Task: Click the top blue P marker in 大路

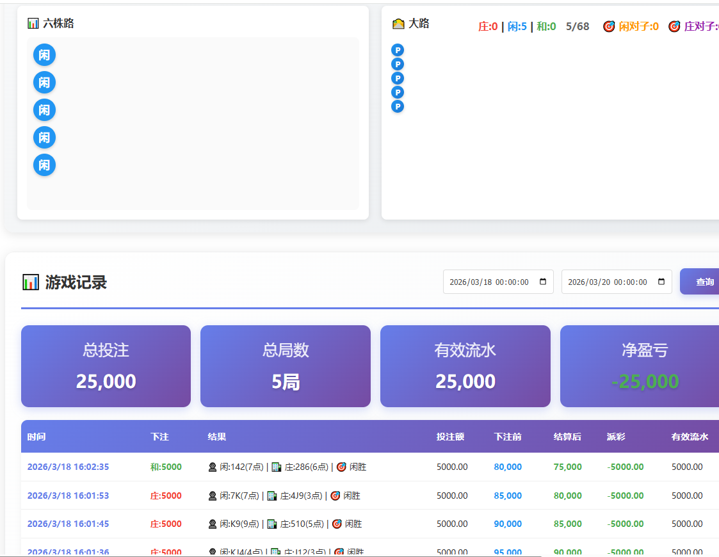Action: click(398, 50)
